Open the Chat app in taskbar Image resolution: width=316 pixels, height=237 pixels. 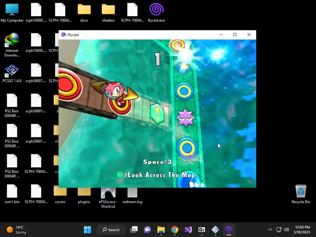(147, 230)
